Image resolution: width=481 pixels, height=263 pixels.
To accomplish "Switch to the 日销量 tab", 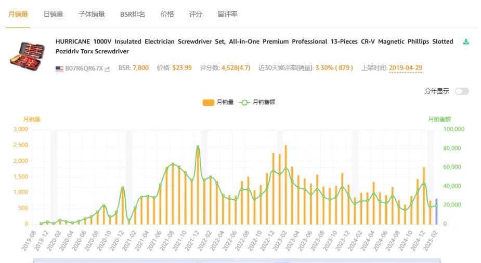I will [54, 14].
